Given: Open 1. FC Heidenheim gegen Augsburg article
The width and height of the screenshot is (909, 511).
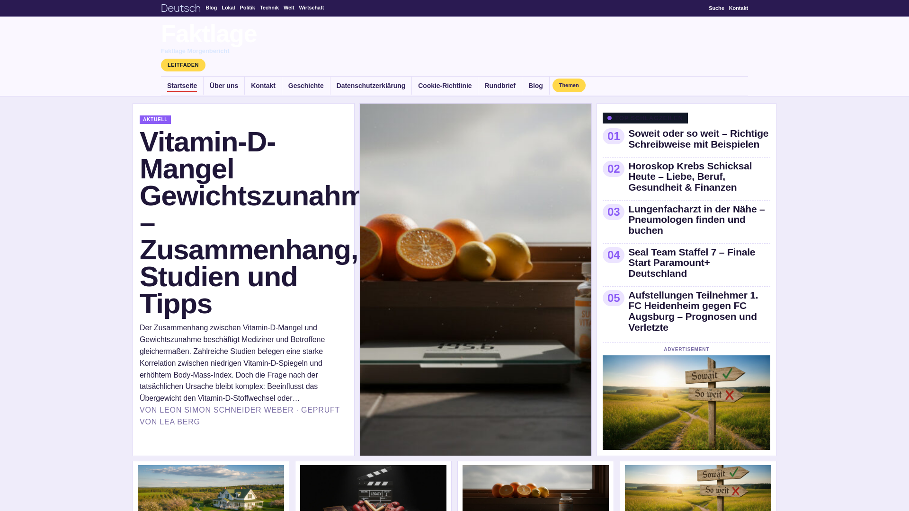Looking at the screenshot, I should [693, 311].
